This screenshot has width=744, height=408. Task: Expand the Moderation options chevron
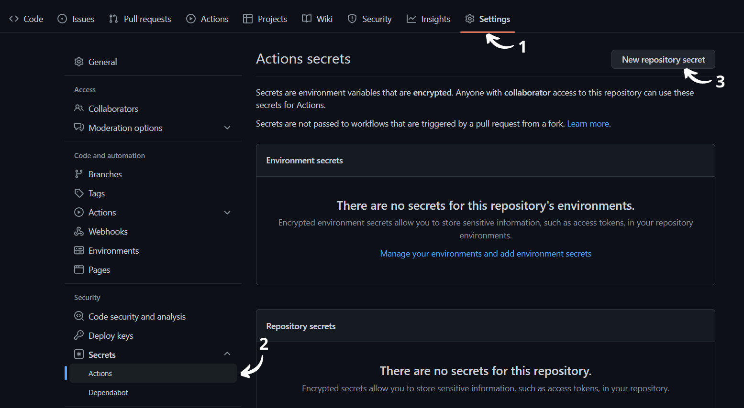tap(227, 128)
